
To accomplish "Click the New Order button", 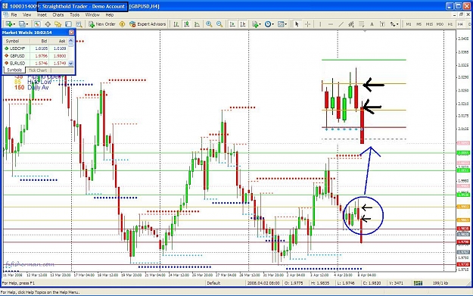I will click(x=102, y=24).
